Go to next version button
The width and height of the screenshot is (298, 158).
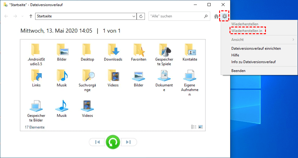129,142
